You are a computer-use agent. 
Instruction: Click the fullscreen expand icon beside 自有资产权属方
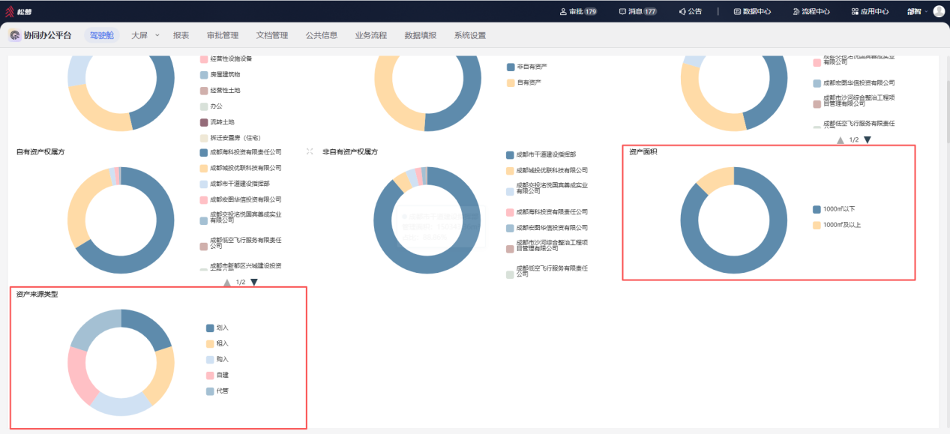tap(310, 151)
